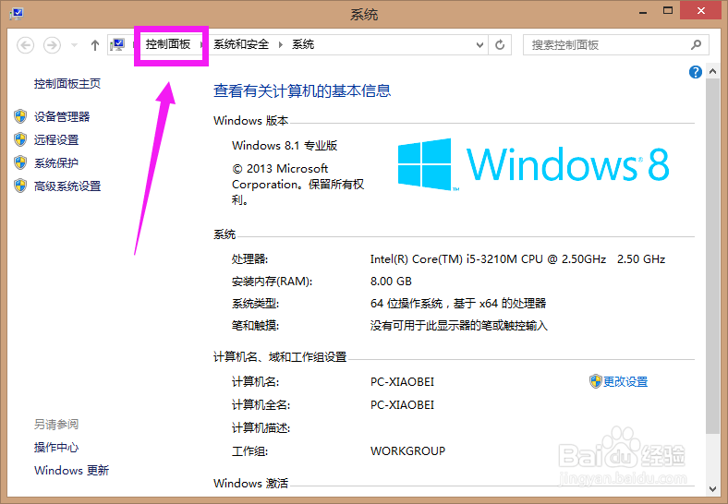Click the scrollbar down arrow
This screenshot has width=728, height=504.
(x=712, y=488)
